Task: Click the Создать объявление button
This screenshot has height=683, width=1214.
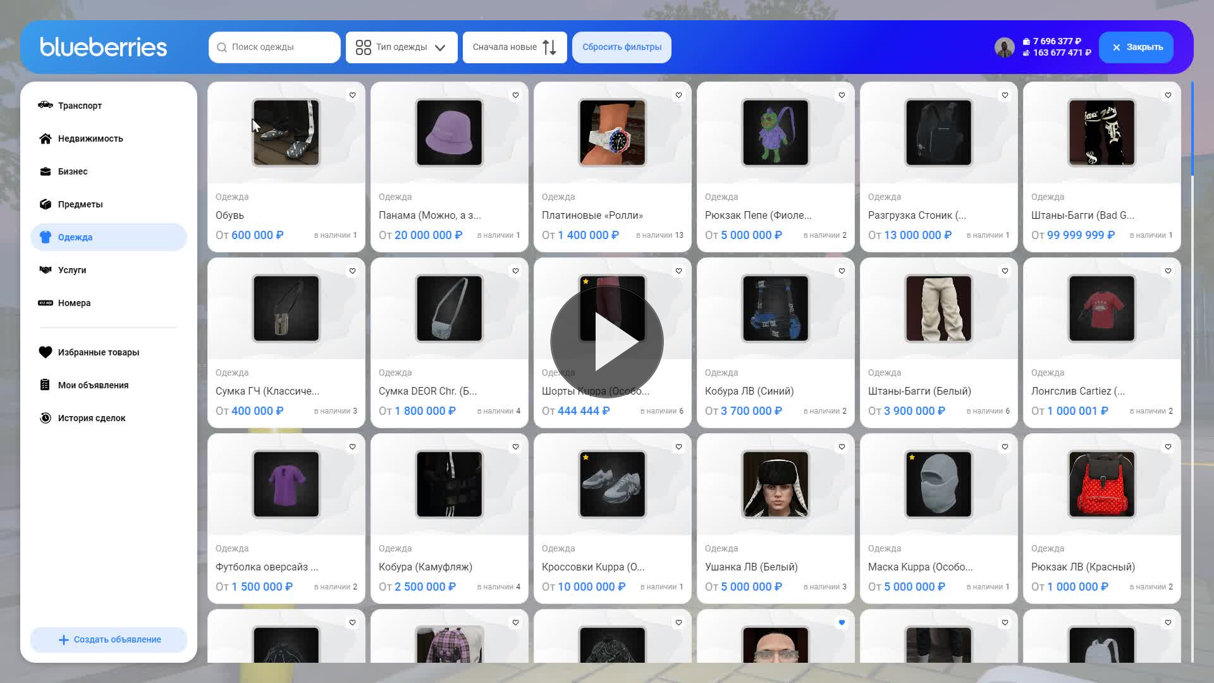Action: tap(109, 639)
